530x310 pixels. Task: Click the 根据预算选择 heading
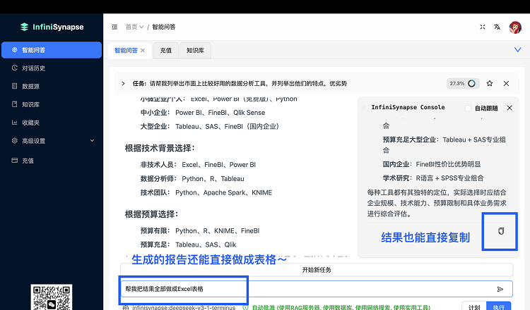(x=151, y=214)
